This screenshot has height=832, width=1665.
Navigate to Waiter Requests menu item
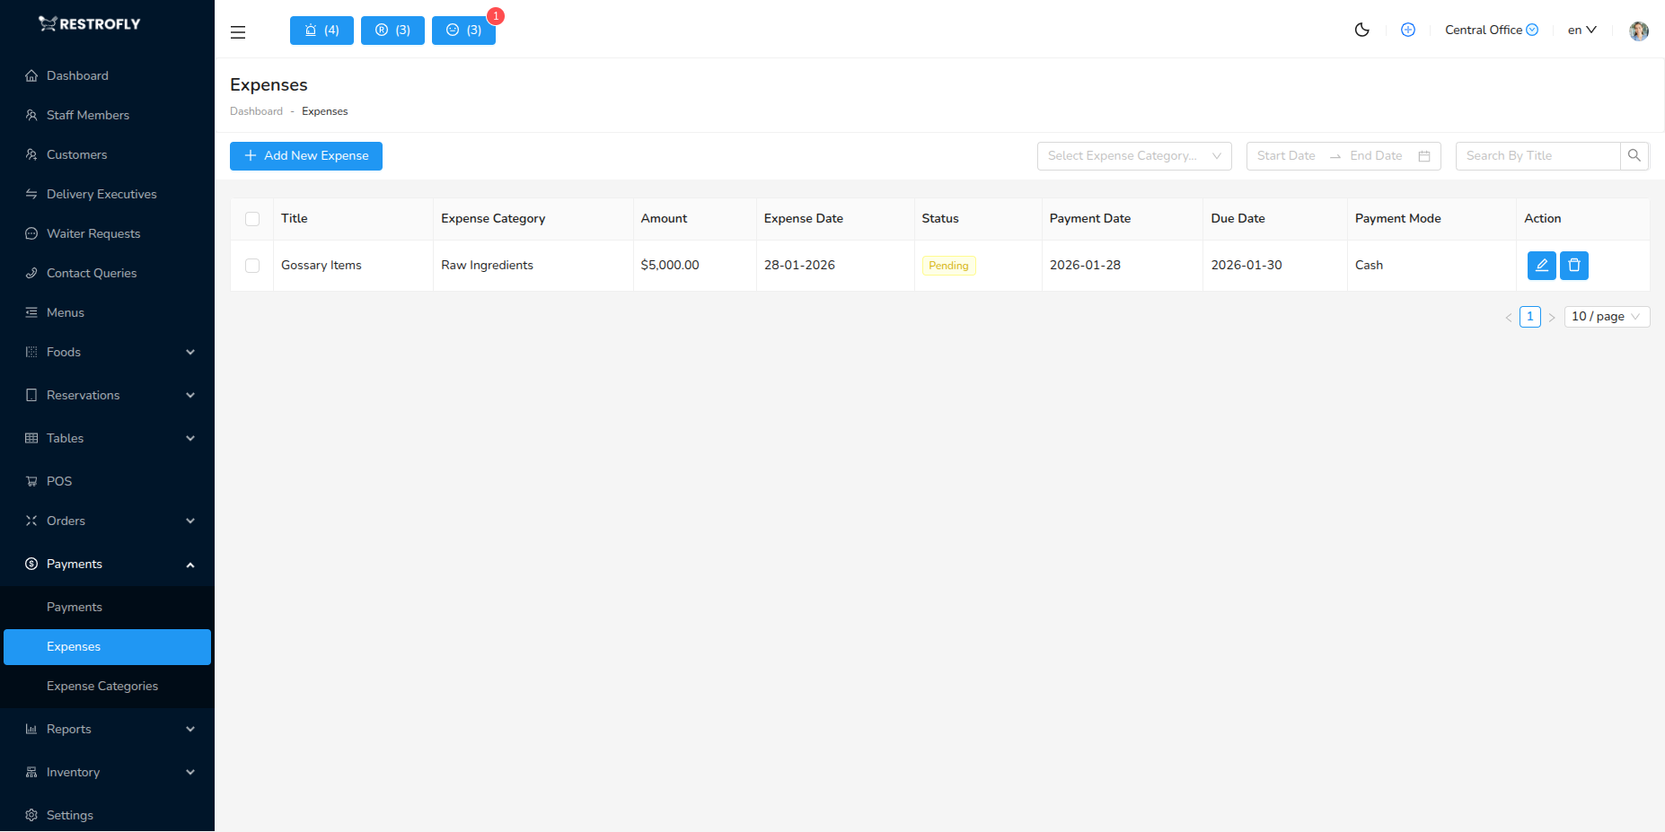(x=92, y=233)
